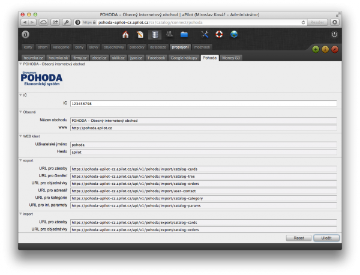The width and height of the screenshot is (360, 275).
Task: Click the URL pro kategorie field
Action: (203, 198)
